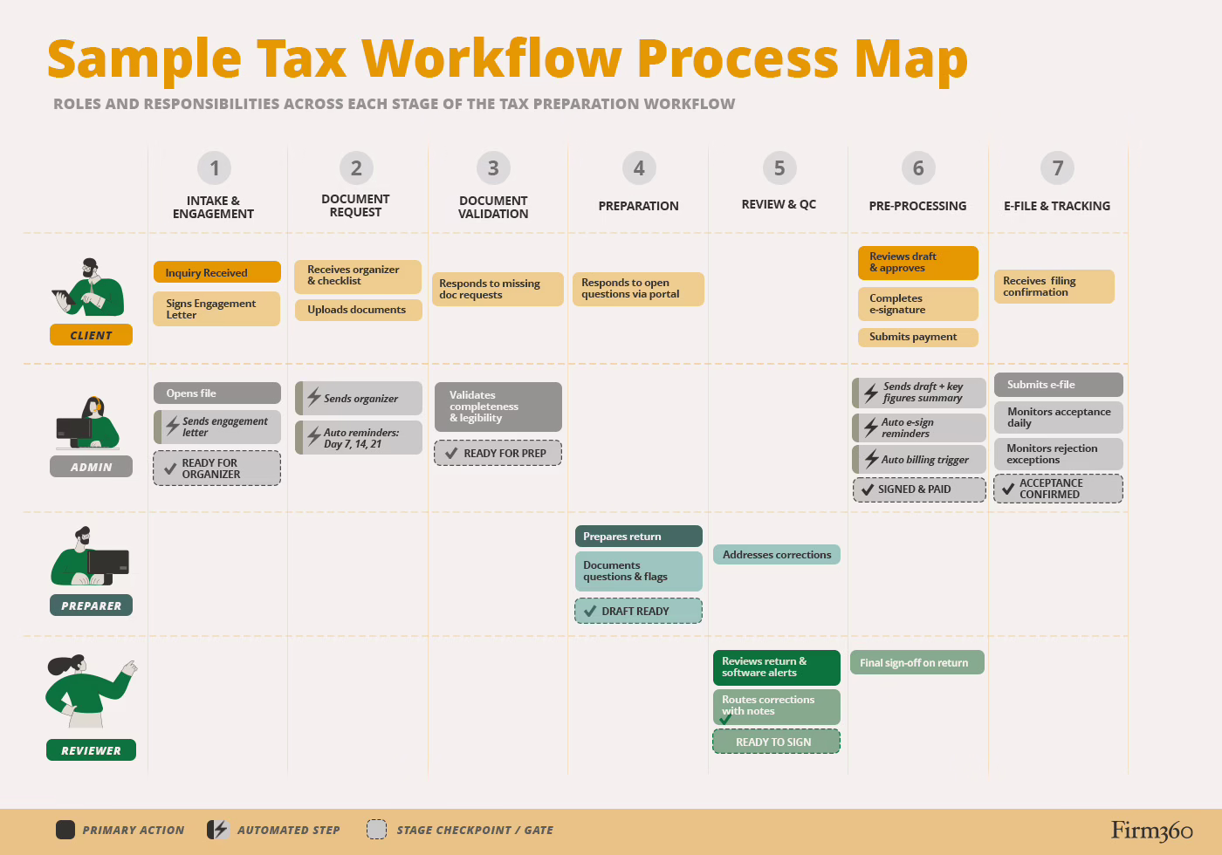1222x855 pixels.
Task: Select the ADMIN role label
Action: pyautogui.click(x=91, y=466)
